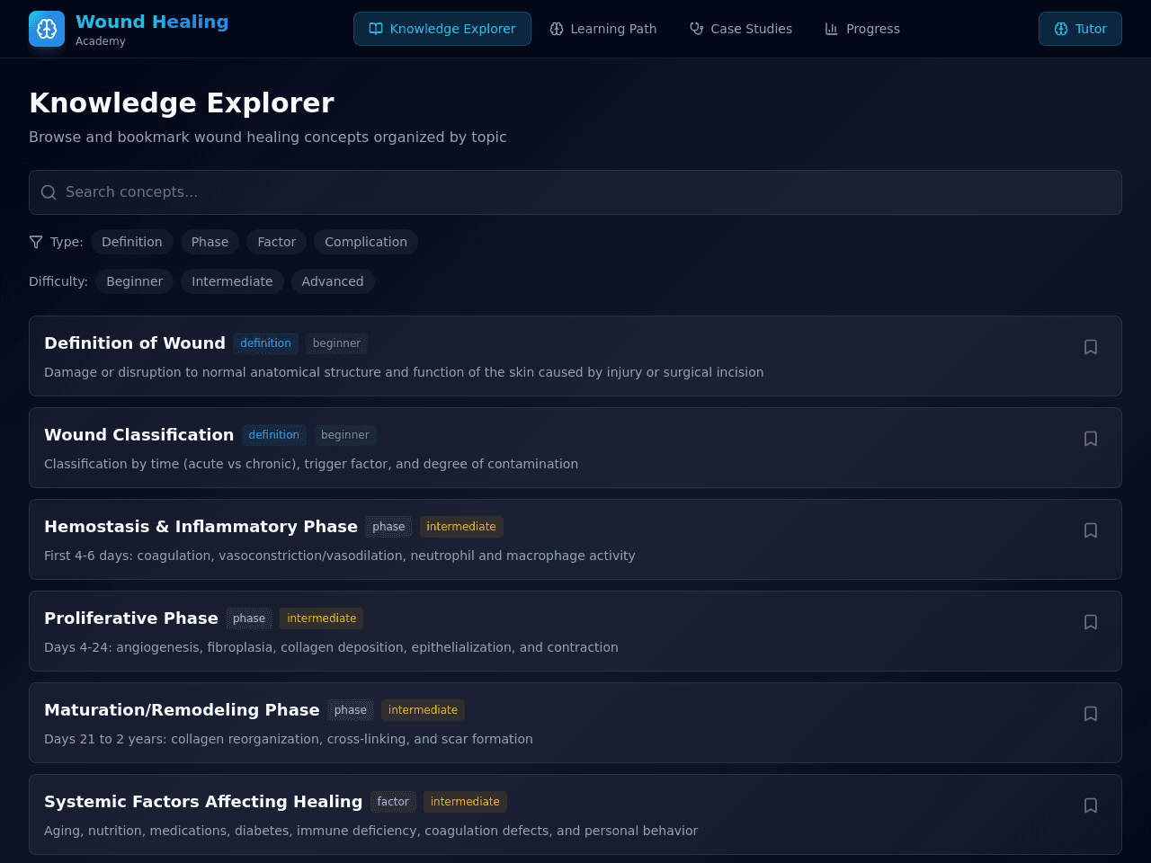
Task: Toggle the Factor type filter chip
Action: [277, 242]
